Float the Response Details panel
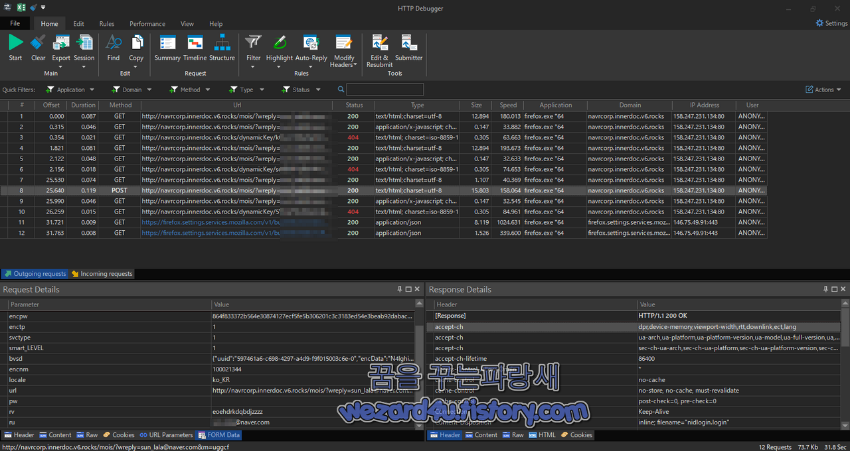The height and width of the screenshot is (451, 850). click(x=835, y=289)
